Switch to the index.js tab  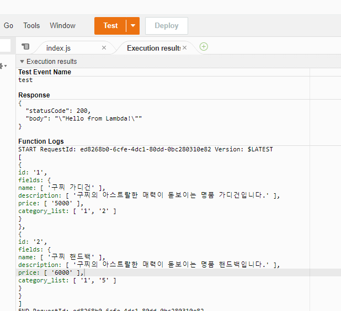pos(58,48)
